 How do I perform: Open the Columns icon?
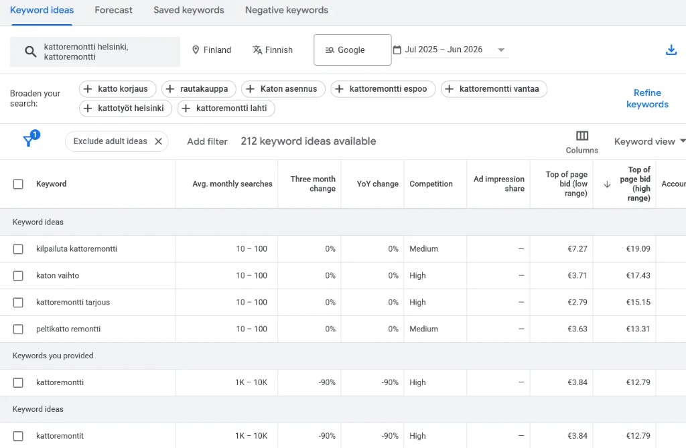coord(582,136)
